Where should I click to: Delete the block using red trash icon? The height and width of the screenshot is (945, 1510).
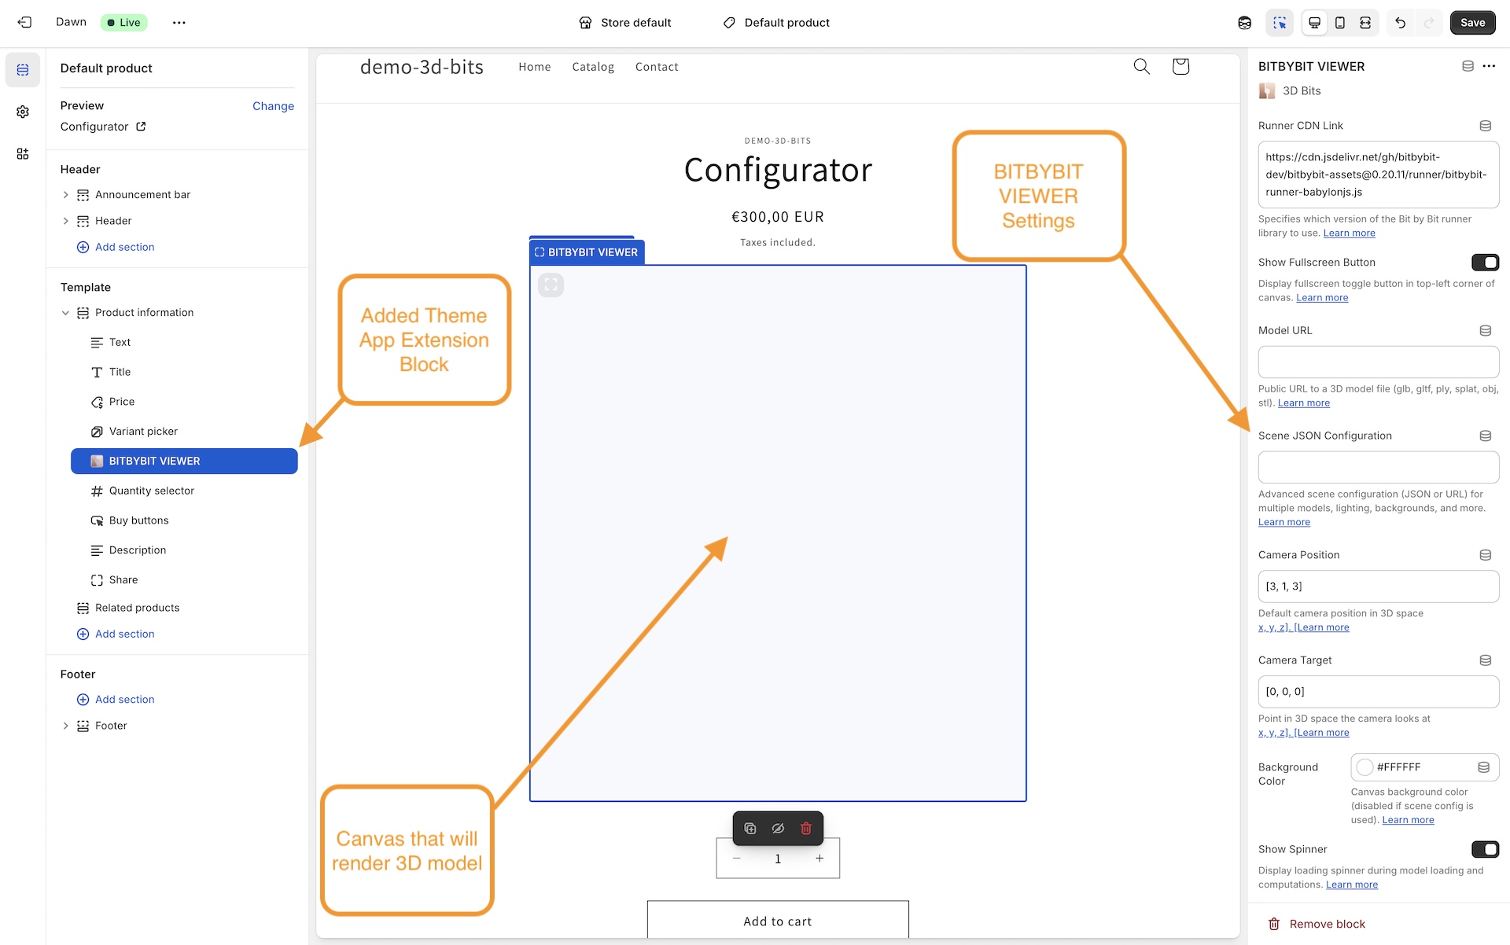(x=805, y=828)
